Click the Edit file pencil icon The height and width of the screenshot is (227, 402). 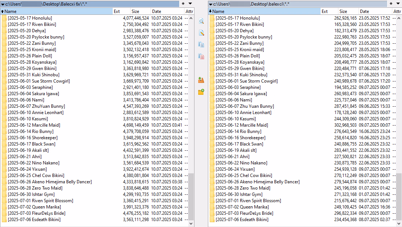pyautogui.click(x=201, y=33)
